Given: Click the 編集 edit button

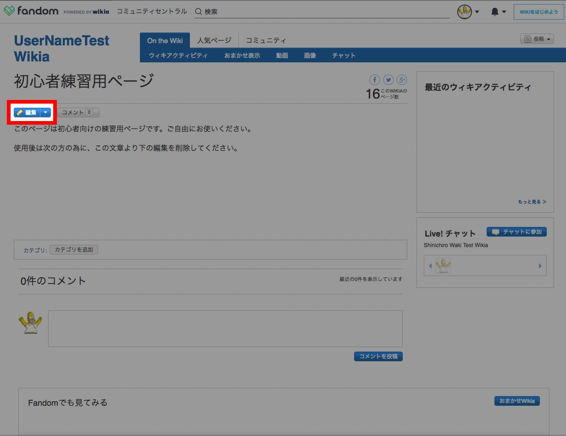Looking at the screenshot, I should pos(27,112).
